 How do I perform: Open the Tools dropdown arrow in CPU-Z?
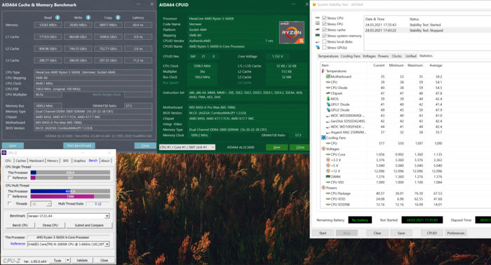click(68, 260)
